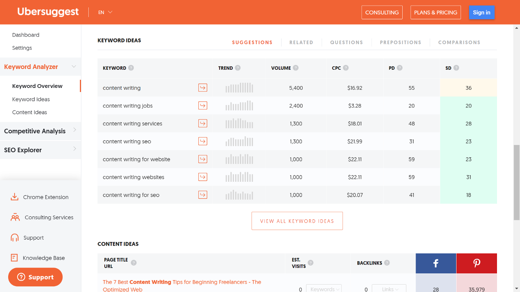
Task: Click help icon next to KEYWORD header
Action: tap(131, 68)
